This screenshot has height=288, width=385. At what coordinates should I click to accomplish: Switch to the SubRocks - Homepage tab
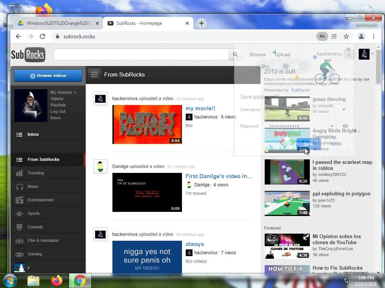click(x=148, y=23)
